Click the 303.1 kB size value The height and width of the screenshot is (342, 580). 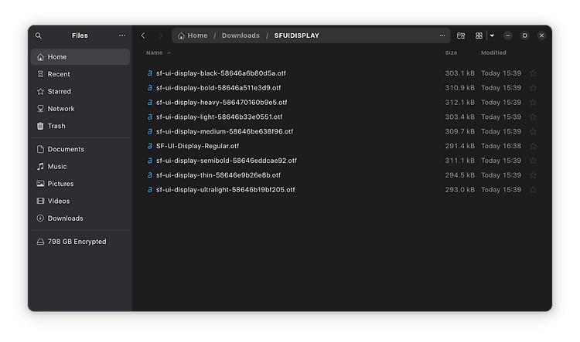pos(460,73)
